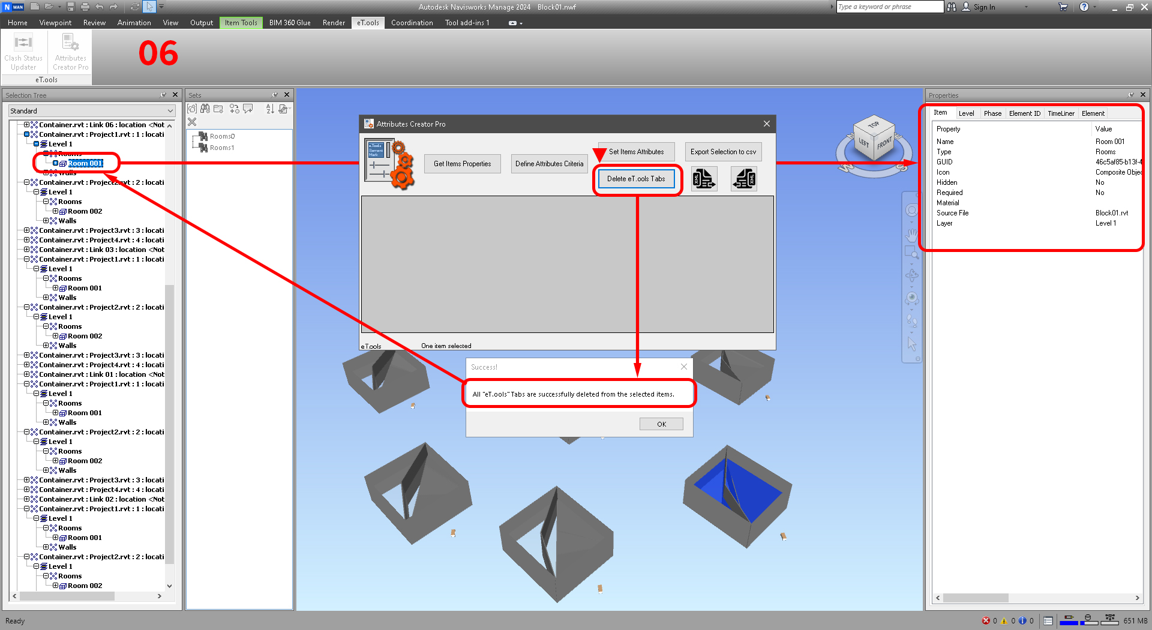Click the XML export icon in Attributes Creator Pro

pyautogui.click(x=704, y=179)
